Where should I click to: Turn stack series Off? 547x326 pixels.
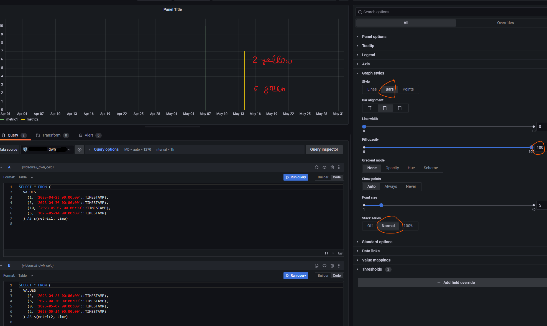tap(370, 226)
